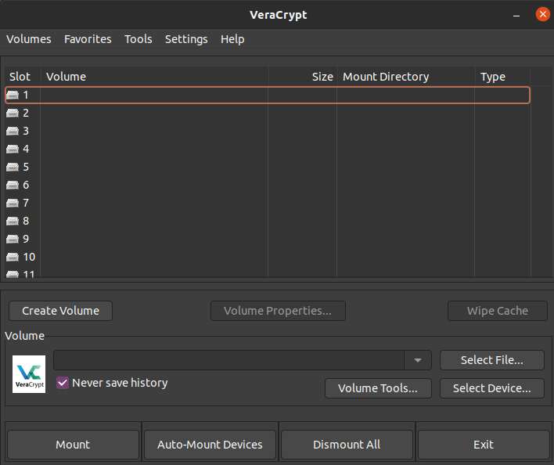Click into the volume path input field
The height and width of the screenshot is (465, 554).
click(228, 360)
